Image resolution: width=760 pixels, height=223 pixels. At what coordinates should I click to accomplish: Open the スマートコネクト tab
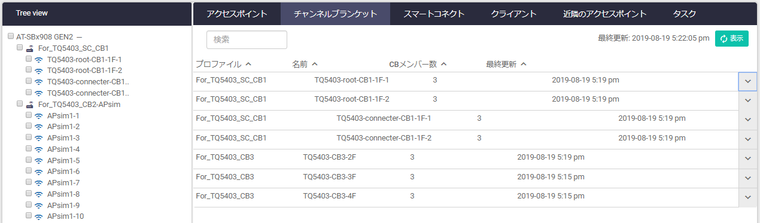(430, 13)
